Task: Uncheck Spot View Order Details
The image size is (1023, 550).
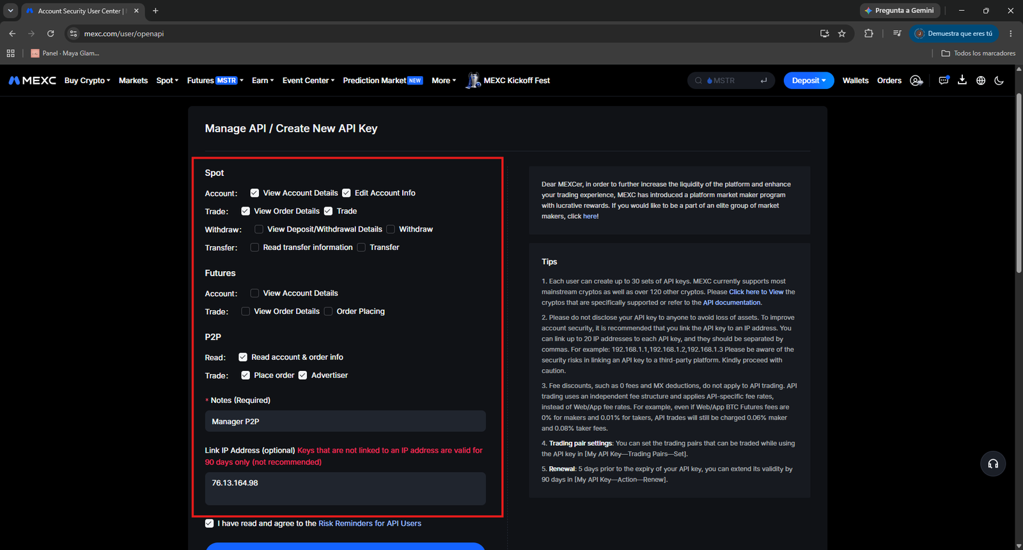Action: click(246, 211)
